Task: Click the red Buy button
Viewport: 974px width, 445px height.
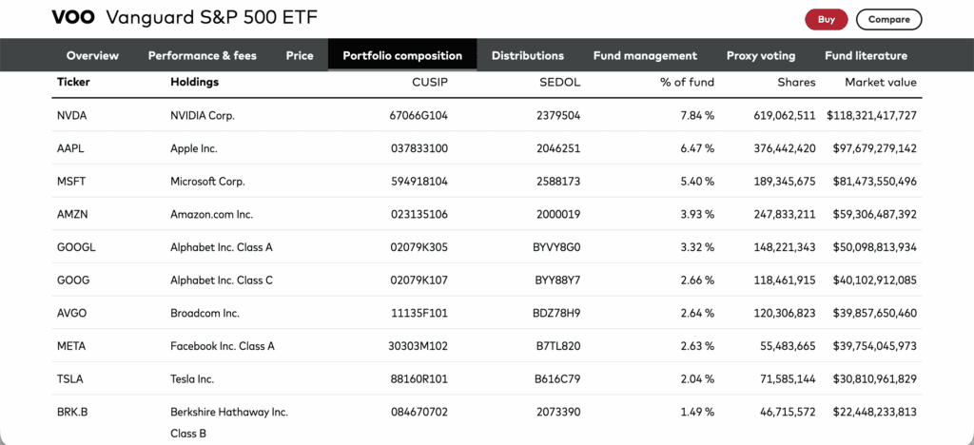Action: point(827,19)
